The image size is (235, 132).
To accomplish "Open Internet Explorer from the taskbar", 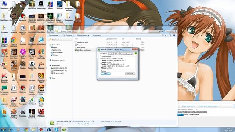I will coord(11,129).
